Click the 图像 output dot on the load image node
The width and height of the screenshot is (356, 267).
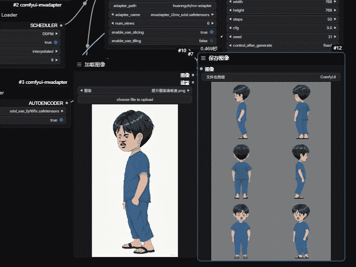(194, 75)
